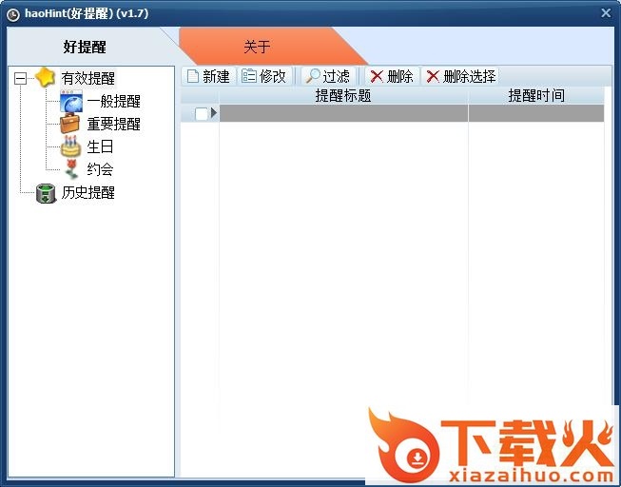The height and width of the screenshot is (487, 621).
Task: Click the birthday cake icon for 生日
Action: tap(71, 146)
